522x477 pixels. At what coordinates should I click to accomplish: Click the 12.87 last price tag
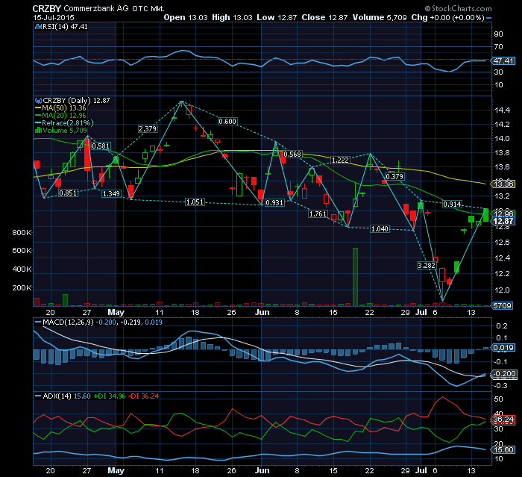(503, 222)
